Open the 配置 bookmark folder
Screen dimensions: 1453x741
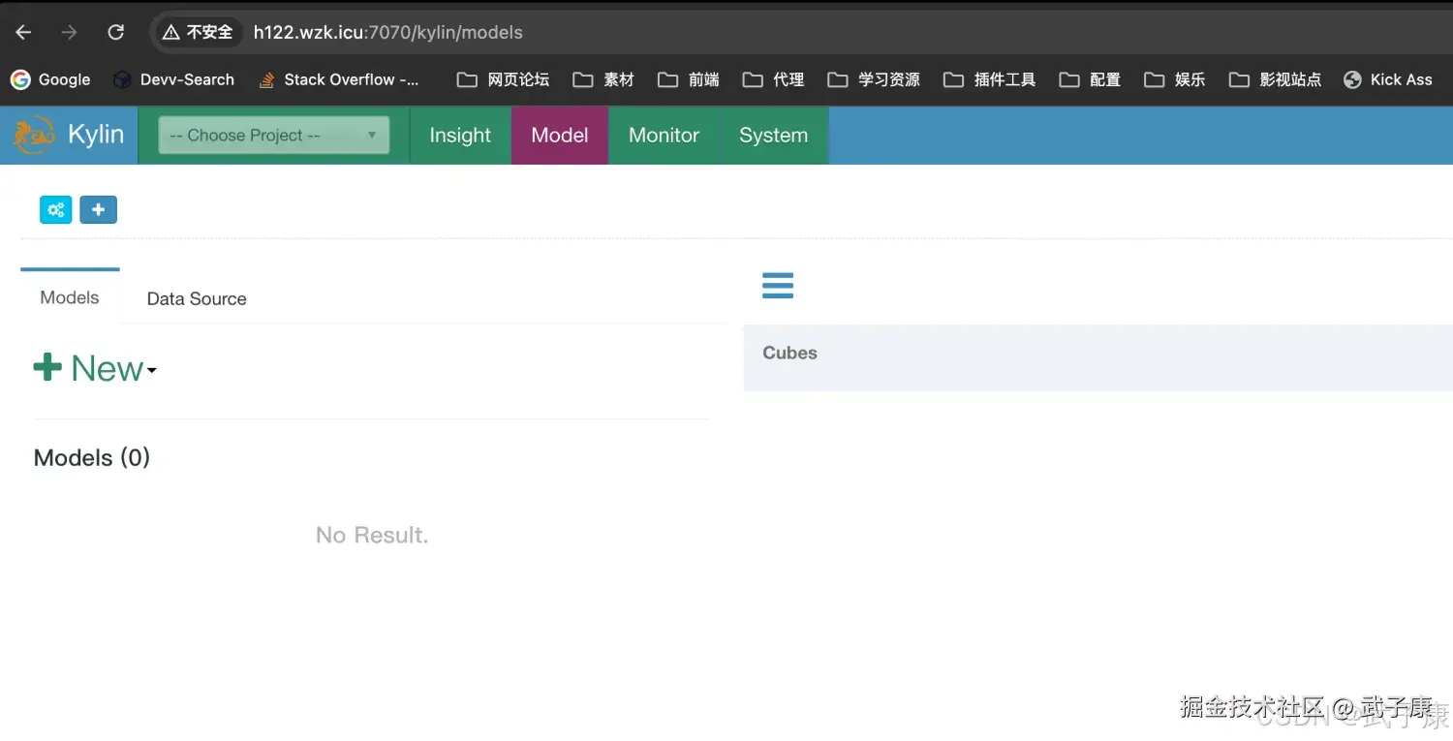pyautogui.click(x=1089, y=79)
